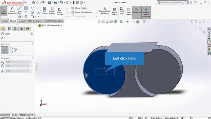Collapse the Parameters section
Screen dimensions: 211x119
coord(33,58)
